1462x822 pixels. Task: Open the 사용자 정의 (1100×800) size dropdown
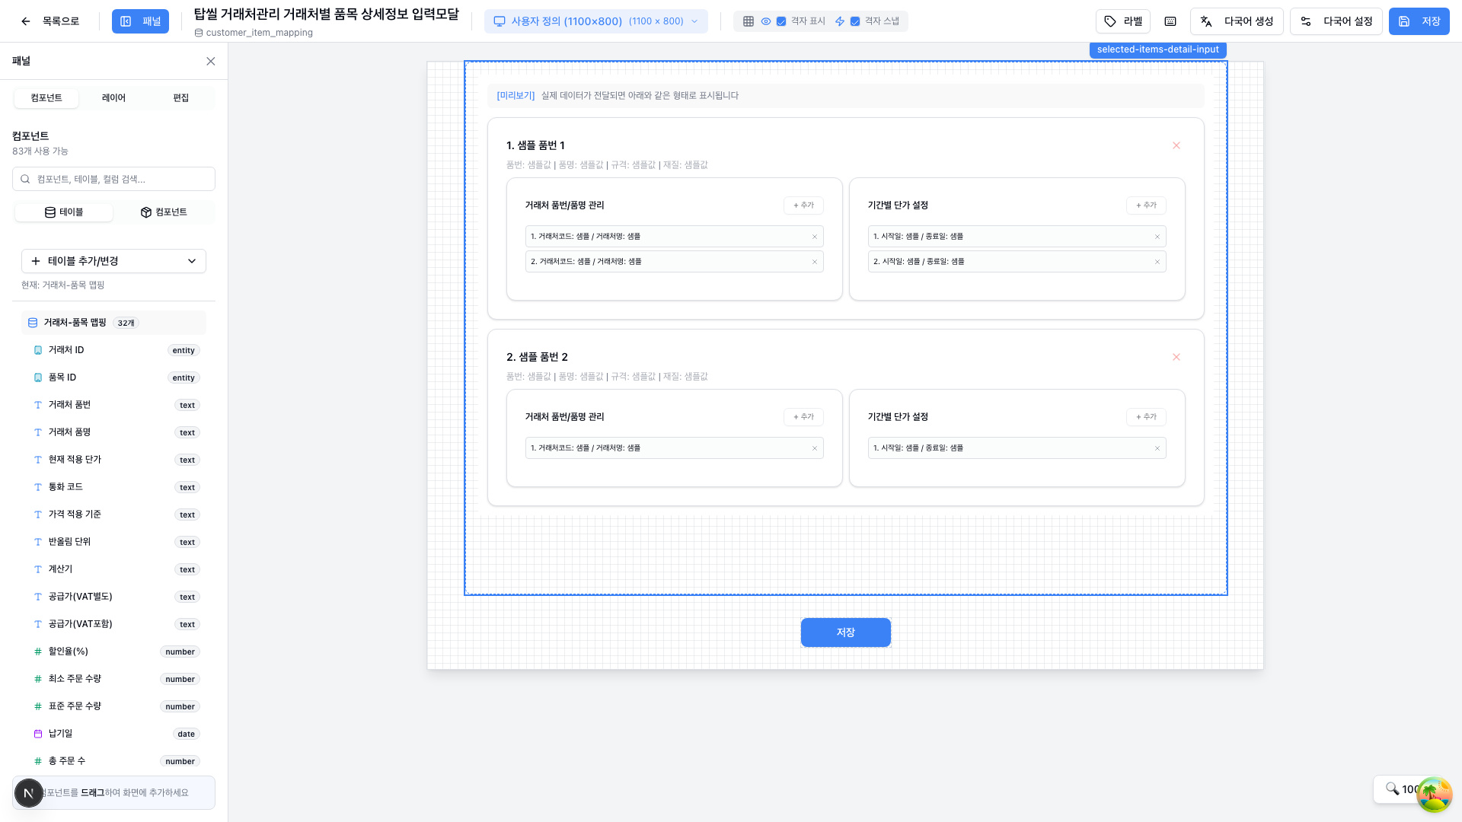tap(595, 21)
